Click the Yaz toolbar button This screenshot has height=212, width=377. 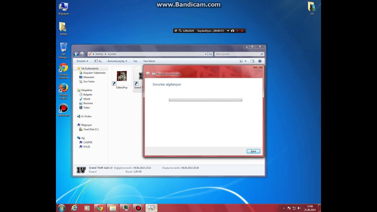tap(135, 61)
